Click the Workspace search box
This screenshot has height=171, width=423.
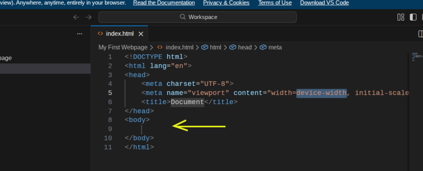(x=197, y=17)
